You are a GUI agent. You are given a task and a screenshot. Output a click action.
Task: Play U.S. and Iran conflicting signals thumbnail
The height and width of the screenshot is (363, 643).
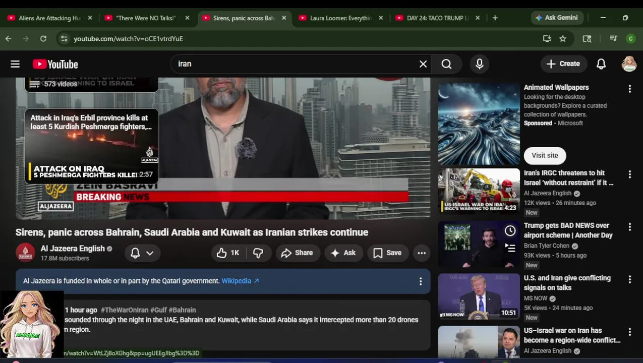pos(479,296)
